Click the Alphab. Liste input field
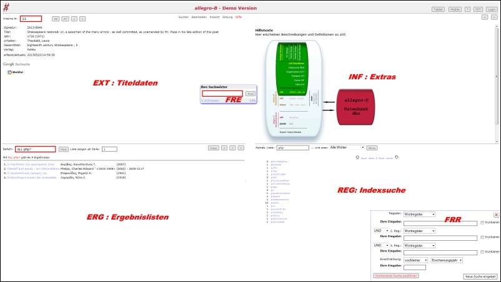Screen dimensions: 501x282 [293, 148]
